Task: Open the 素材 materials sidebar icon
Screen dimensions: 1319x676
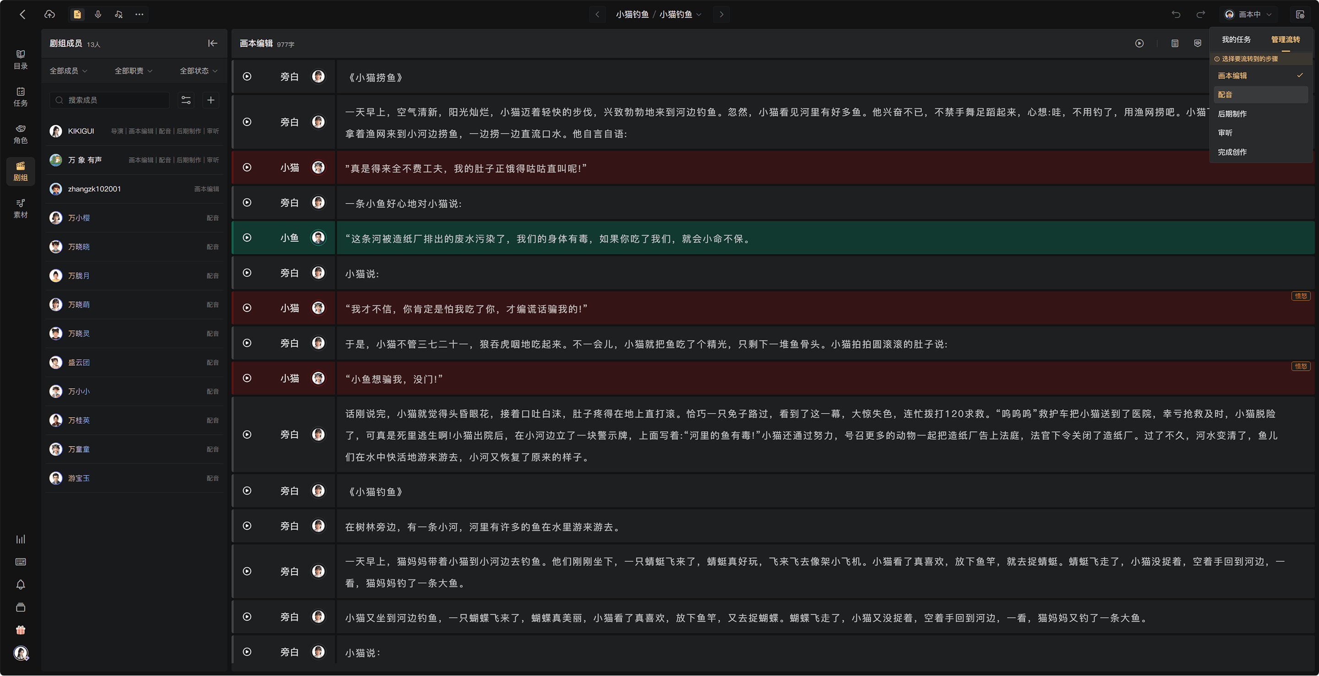Action: [x=21, y=208]
